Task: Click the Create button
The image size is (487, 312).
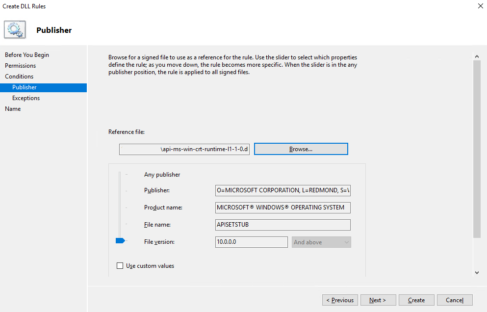Action: pyautogui.click(x=416, y=300)
